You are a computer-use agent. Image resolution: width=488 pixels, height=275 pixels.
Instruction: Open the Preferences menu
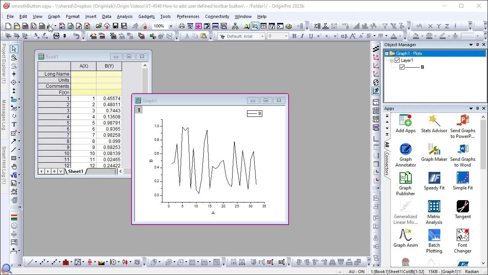coord(188,16)
